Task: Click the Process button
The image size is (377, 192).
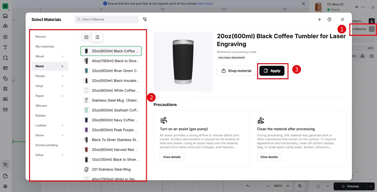Action: point(350,186)
